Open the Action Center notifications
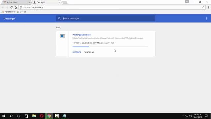Image resolution: width=211 pixels, height=119 pixels. (x=206, y=116)
